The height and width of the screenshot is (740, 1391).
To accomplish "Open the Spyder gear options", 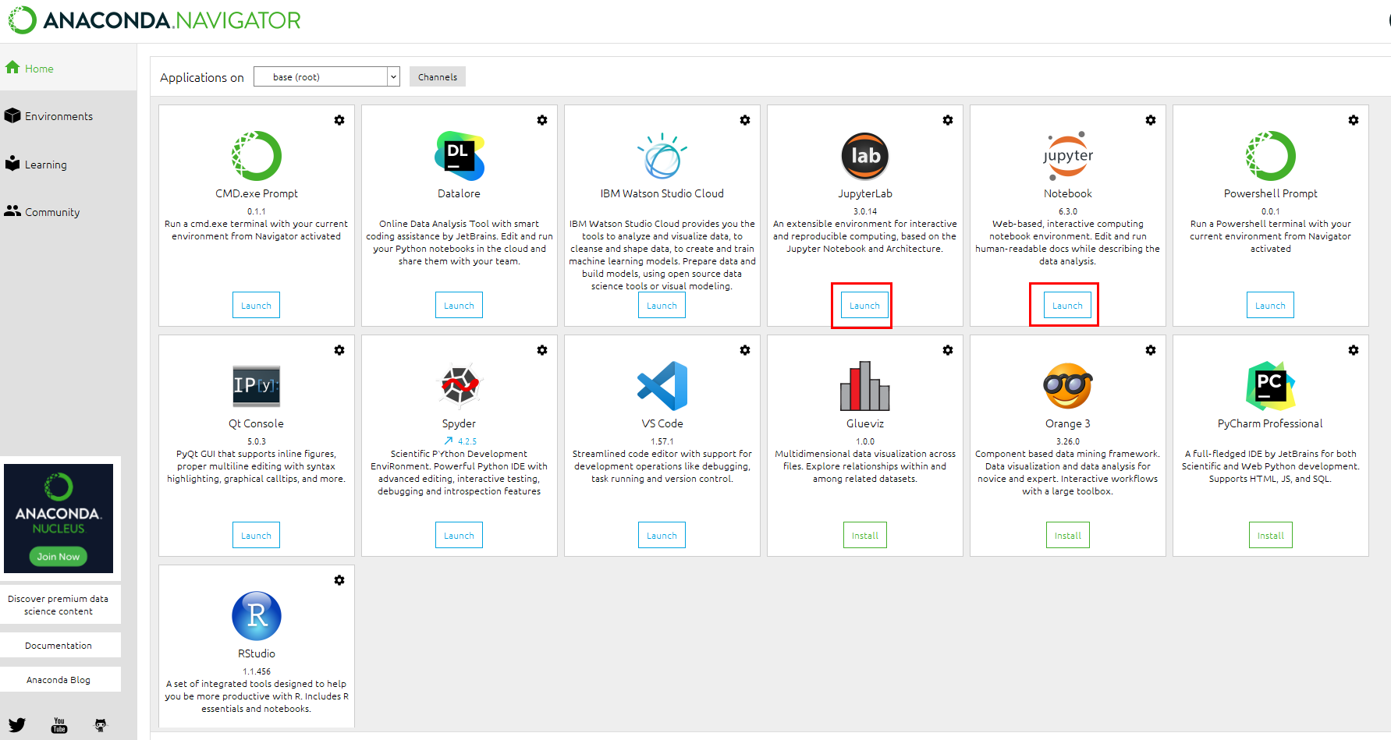I will pyautogui.click(x=542, y=350).
